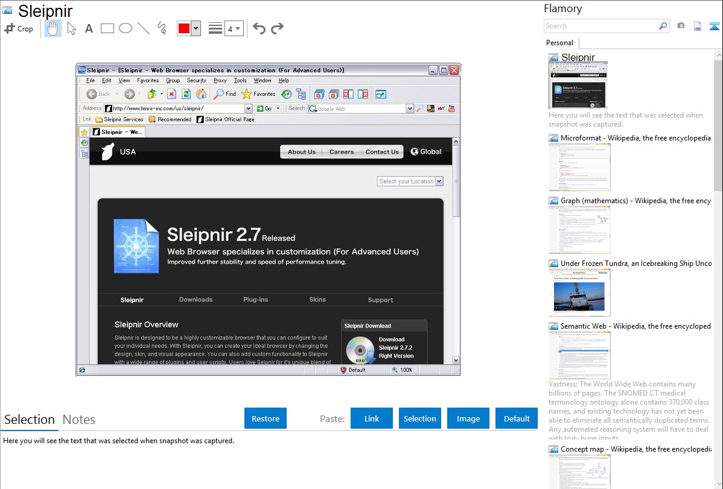The width and height of the screenshot is (723, 489).
Task: Click the collapse panel icon at top right
Action: click(714, 26)
